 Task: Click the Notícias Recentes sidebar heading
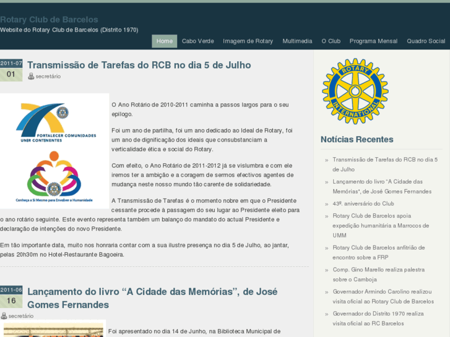[x=357, y=139]
